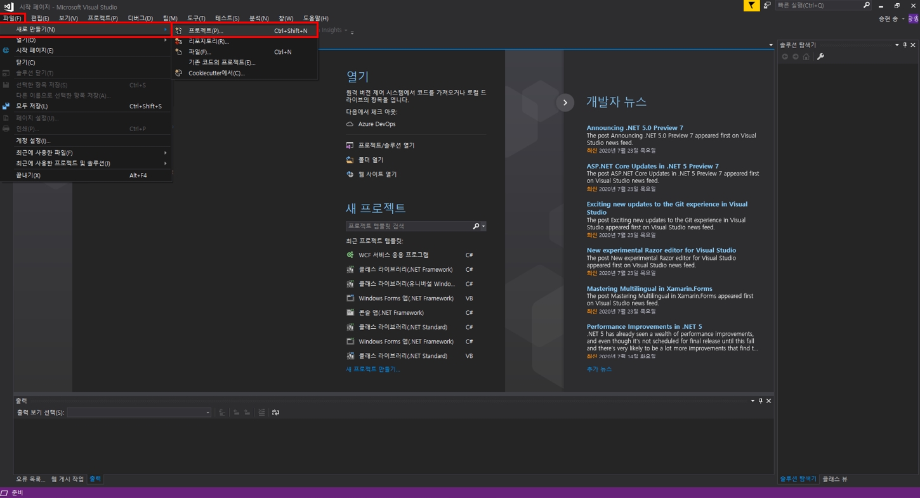Screen dimensions: 920x498
Task: Select 프로젝트(P)... under 새로 만들기
Action: 244,30
